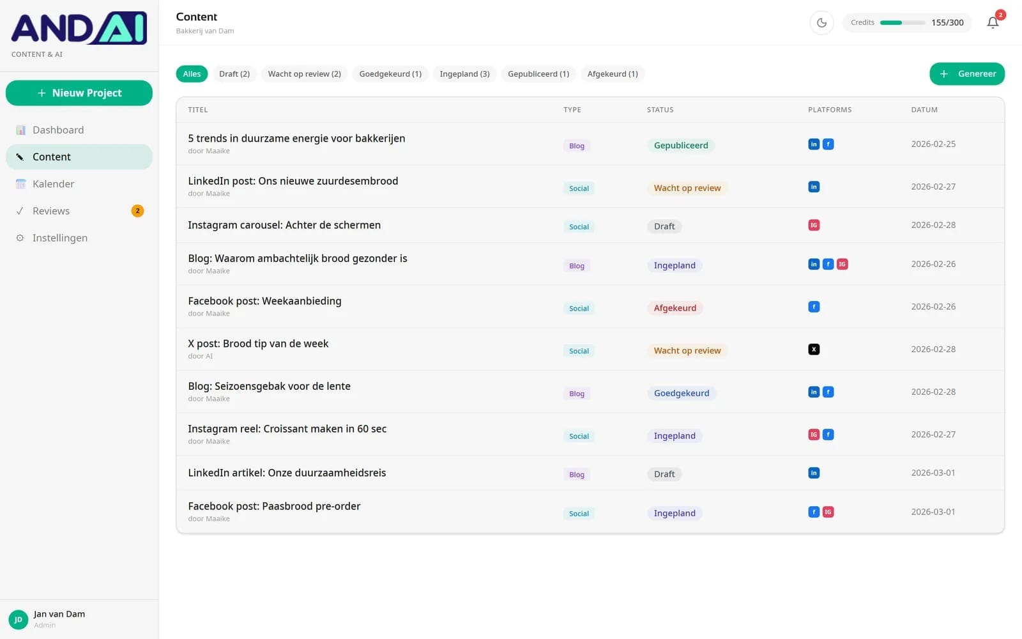
Task: Click Facebook icon in Seizoensgebak row
Action: pyautogui.click(x=828, y=392)
